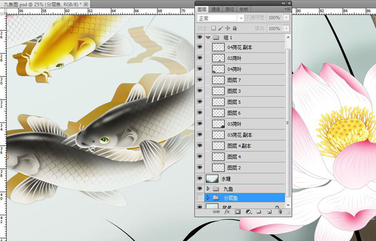Click the layers panel scrollbar thumb

coord(288,123)
